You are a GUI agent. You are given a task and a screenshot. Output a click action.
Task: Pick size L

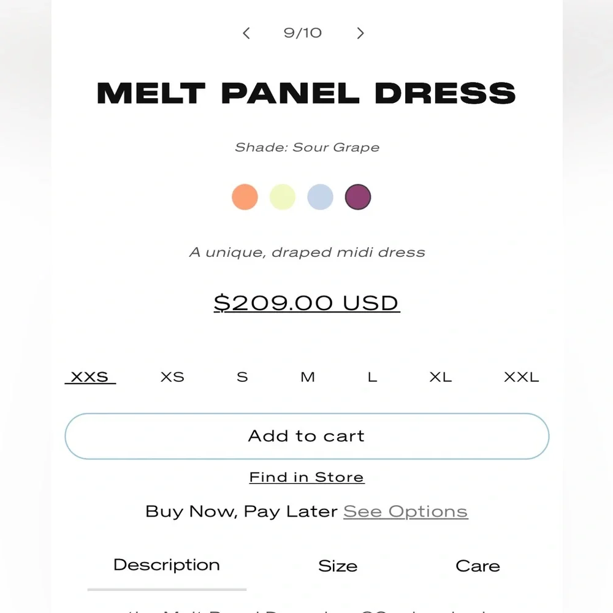point(373,377)
